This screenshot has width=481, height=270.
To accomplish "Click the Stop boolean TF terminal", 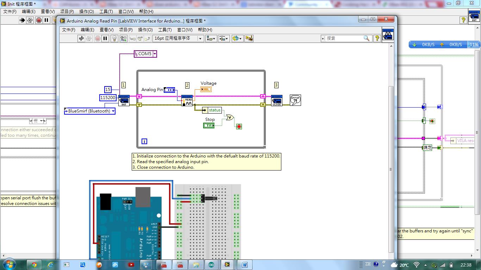I will tap(209, 126).
